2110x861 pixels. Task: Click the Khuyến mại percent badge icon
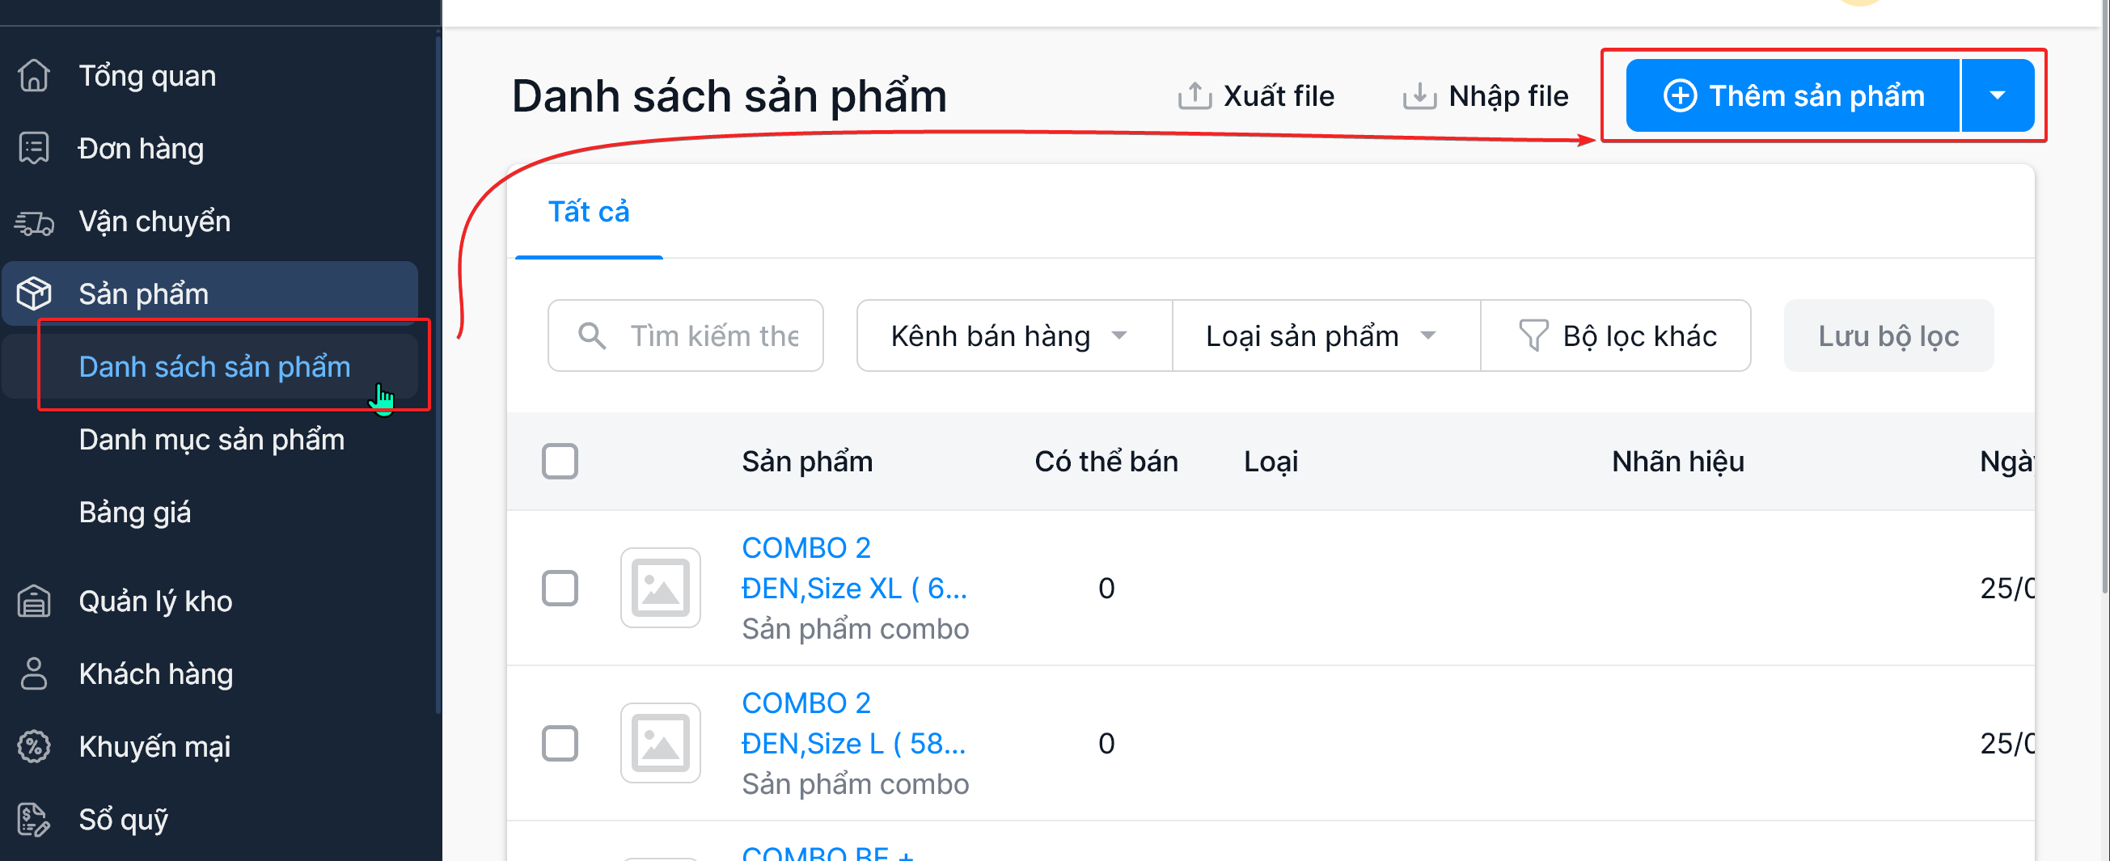coord(34,746)
